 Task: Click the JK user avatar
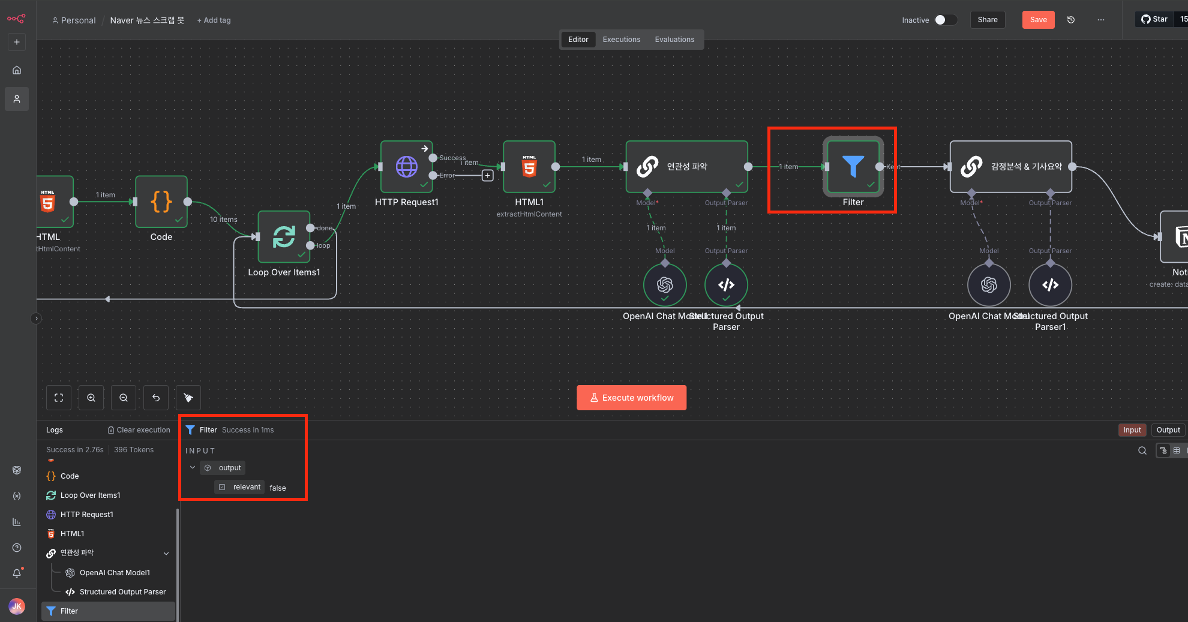(17, 606)
